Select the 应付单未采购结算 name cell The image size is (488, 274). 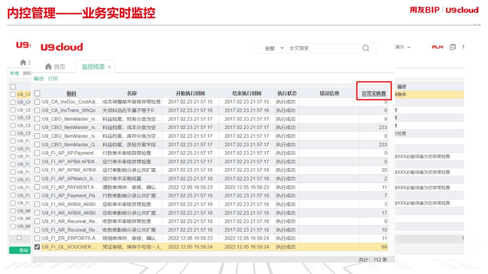[x=122, y=178]
